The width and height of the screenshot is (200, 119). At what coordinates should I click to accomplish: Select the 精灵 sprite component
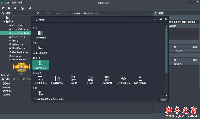(x=7, y=84)
